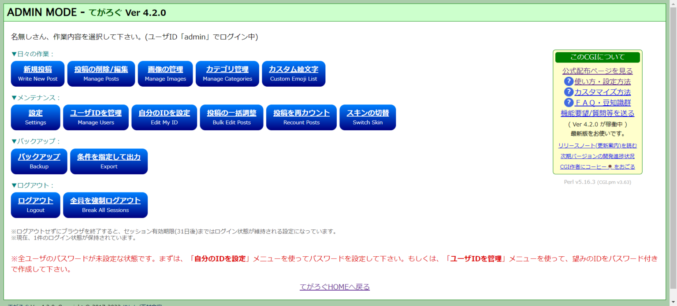Start a バックアップ Backup
This screenshot has width=677, height=306.
[39, 161]
